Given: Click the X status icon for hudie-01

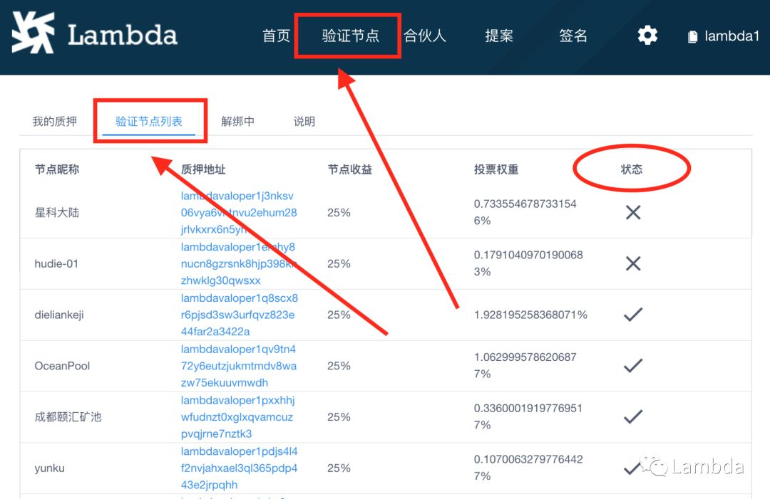Looking at the screenshot, I should coord(633,263).
